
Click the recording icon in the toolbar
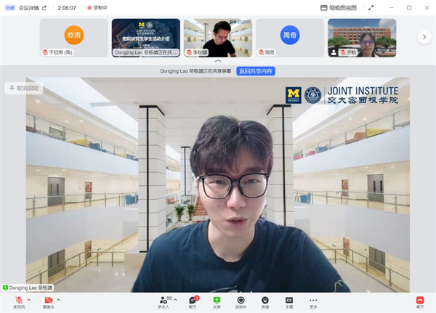click(x=241, y=301)
